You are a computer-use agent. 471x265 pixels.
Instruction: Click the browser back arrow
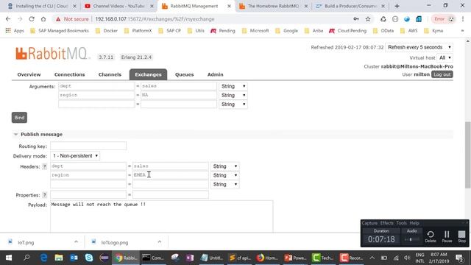pos(8,19)
